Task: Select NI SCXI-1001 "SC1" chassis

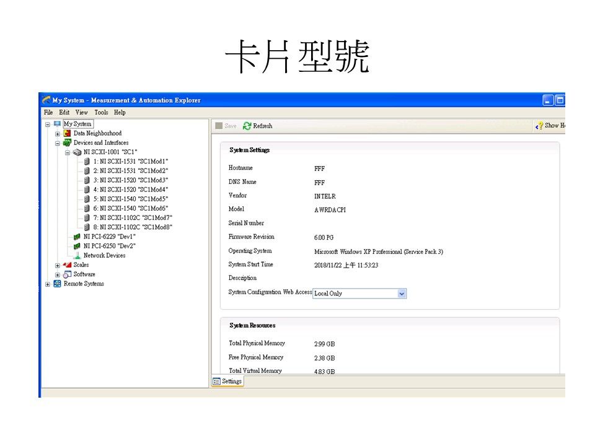Action: pyautogui.click(x=110, y=152)
